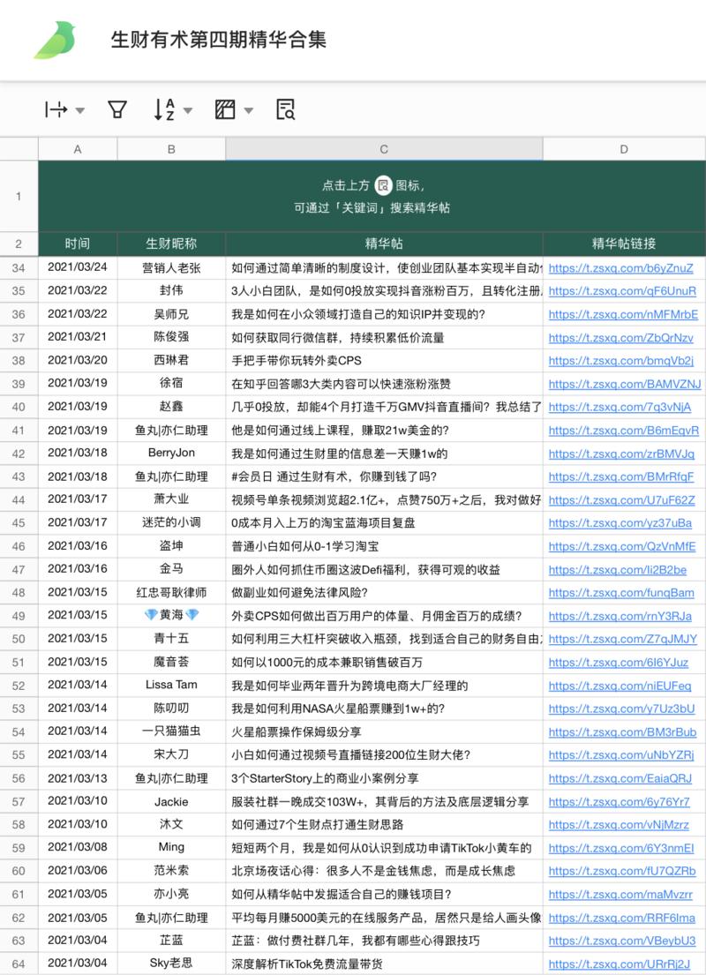
Task: Open 萧大业's 视频号 post link
Action: pos(623,499)
